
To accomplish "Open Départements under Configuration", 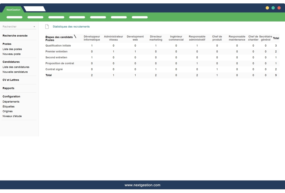I will tap(11, 101).
